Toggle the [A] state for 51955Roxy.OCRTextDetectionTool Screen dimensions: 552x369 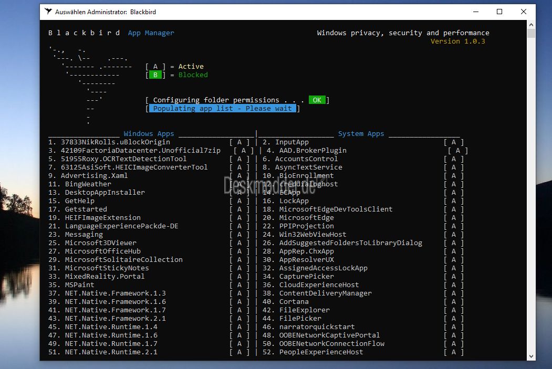coord(239,159)
